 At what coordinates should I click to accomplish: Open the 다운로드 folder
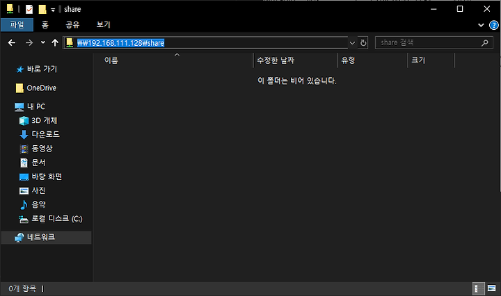click(x=45, y=134)
